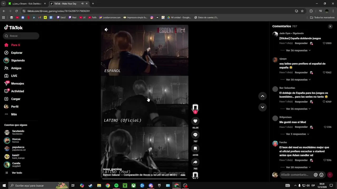Like Fercho's comment with 1516 likes

(x=325, y=160)
